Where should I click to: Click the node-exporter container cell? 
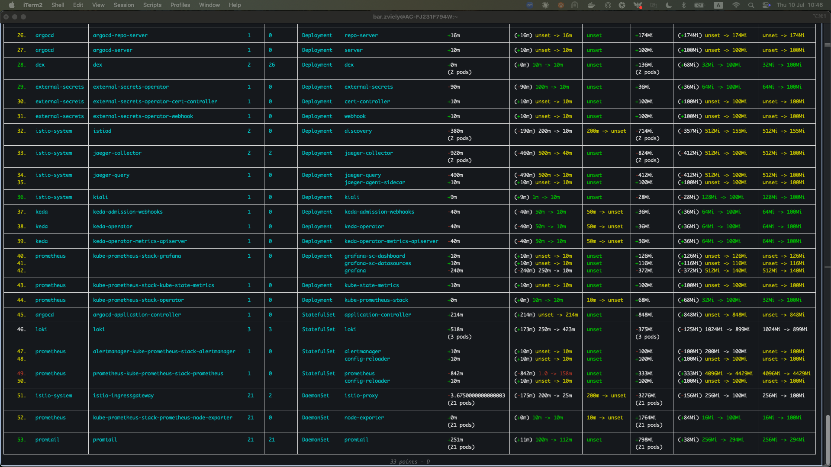(364, 418)
